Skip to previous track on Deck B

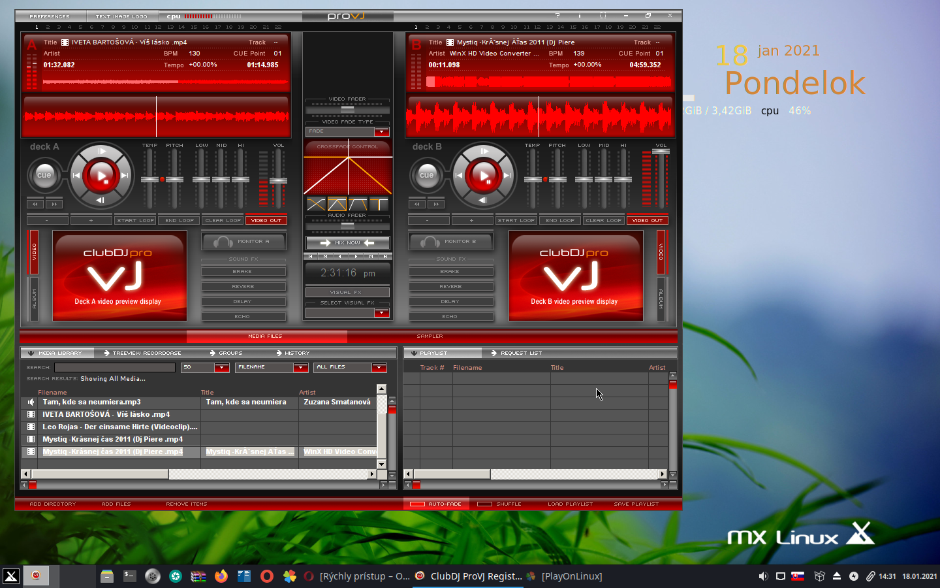[459, 175]
